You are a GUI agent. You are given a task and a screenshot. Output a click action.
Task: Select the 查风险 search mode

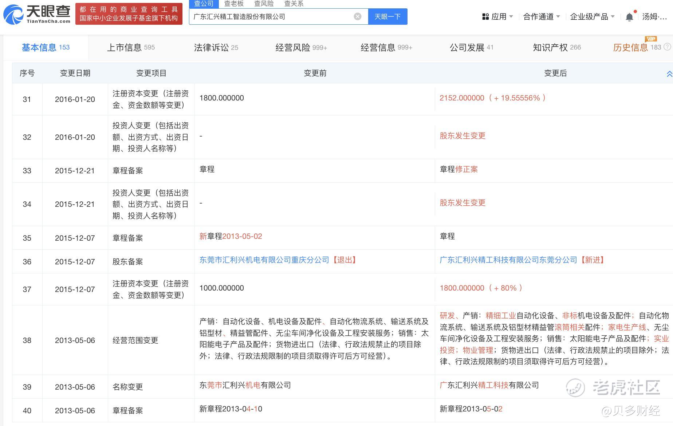click(x=264, y=4)
